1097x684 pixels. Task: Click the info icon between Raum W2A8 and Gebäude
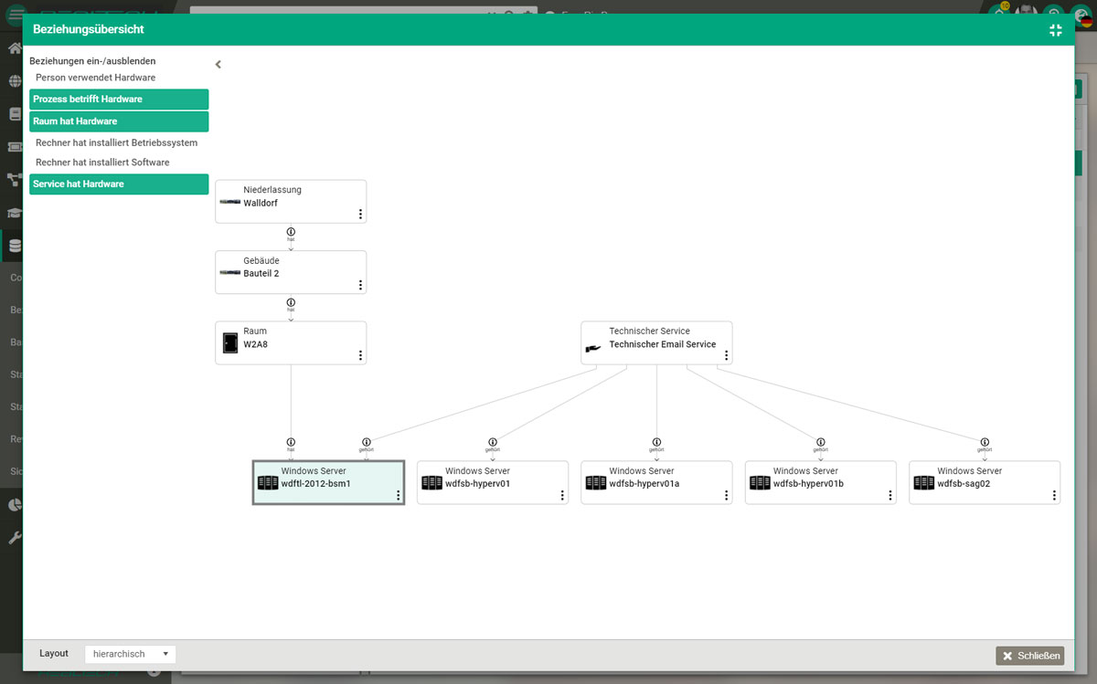pyautogui.click(x=291, y=304)
